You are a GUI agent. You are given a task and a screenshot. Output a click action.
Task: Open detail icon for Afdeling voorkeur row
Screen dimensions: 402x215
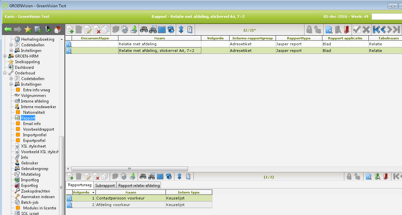coord(69,205)
